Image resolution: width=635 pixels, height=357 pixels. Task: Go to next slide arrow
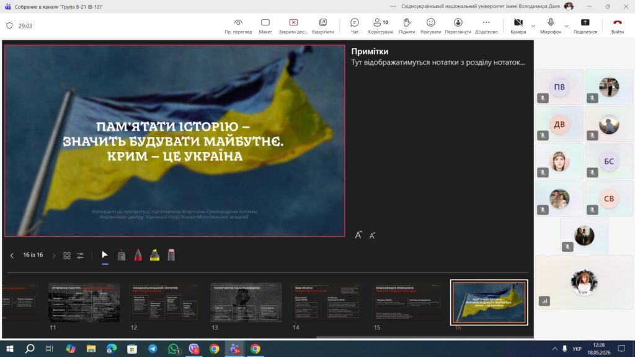point(53,255)
